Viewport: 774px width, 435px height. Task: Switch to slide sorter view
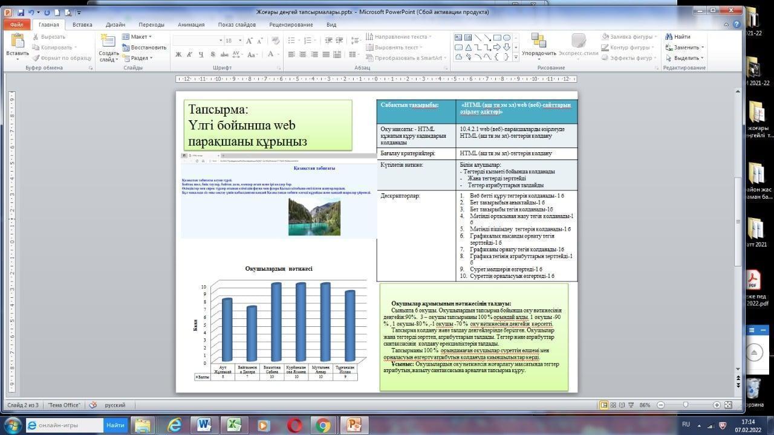click(x=613, y=405)
